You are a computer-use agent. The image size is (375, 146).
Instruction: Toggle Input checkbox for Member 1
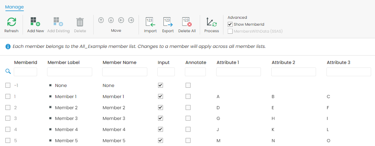tap(160, 96)
